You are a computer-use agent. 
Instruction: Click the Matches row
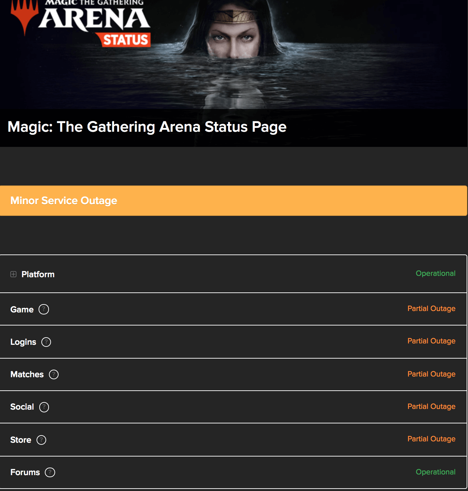coord(234,374)
